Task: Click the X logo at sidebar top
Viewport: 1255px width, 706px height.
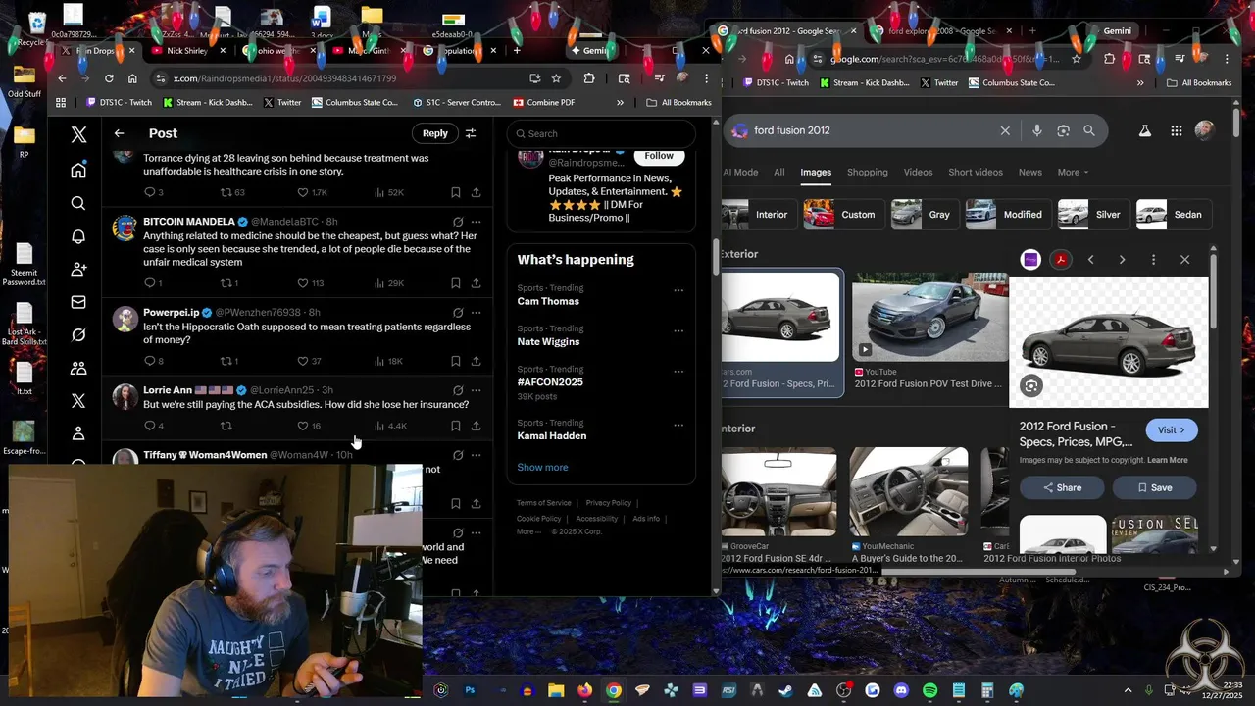Action: click(78, 134)
